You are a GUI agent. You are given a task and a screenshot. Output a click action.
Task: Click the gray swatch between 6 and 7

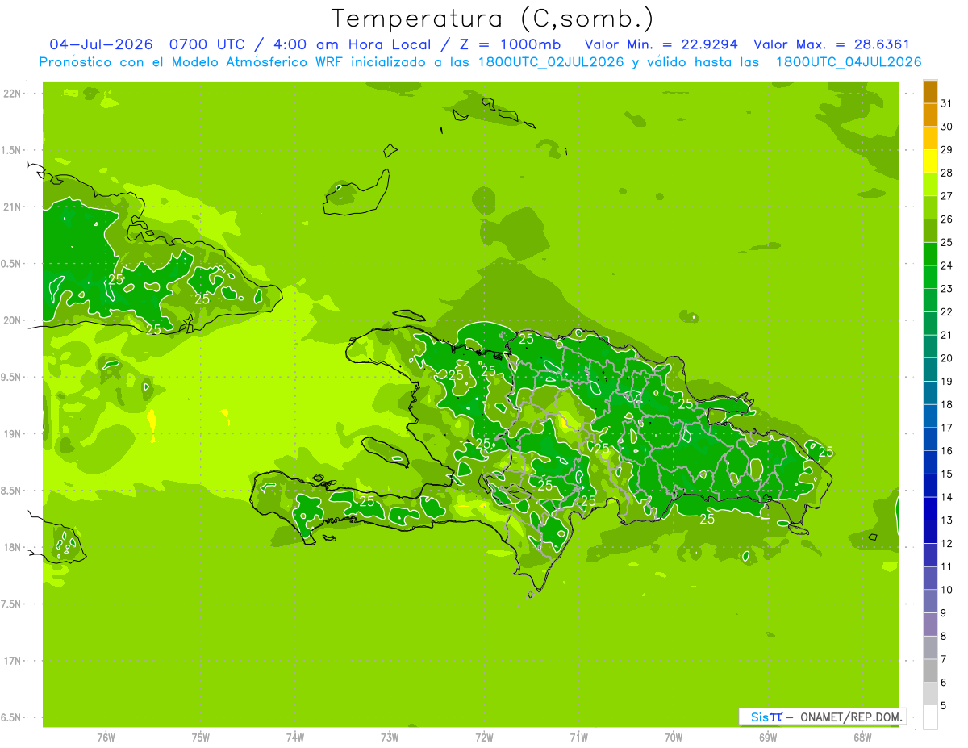click(x=930, y=671)
